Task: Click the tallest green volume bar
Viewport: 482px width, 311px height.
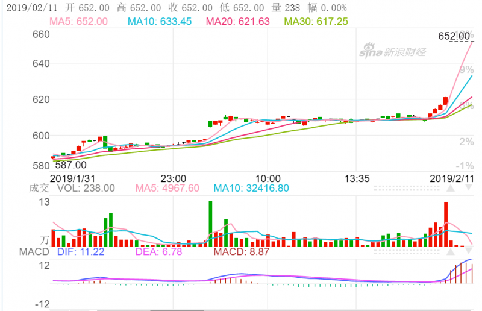Action: 210,223
